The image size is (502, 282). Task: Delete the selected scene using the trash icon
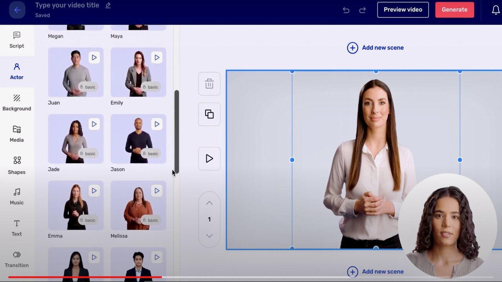tap(209, 84)
